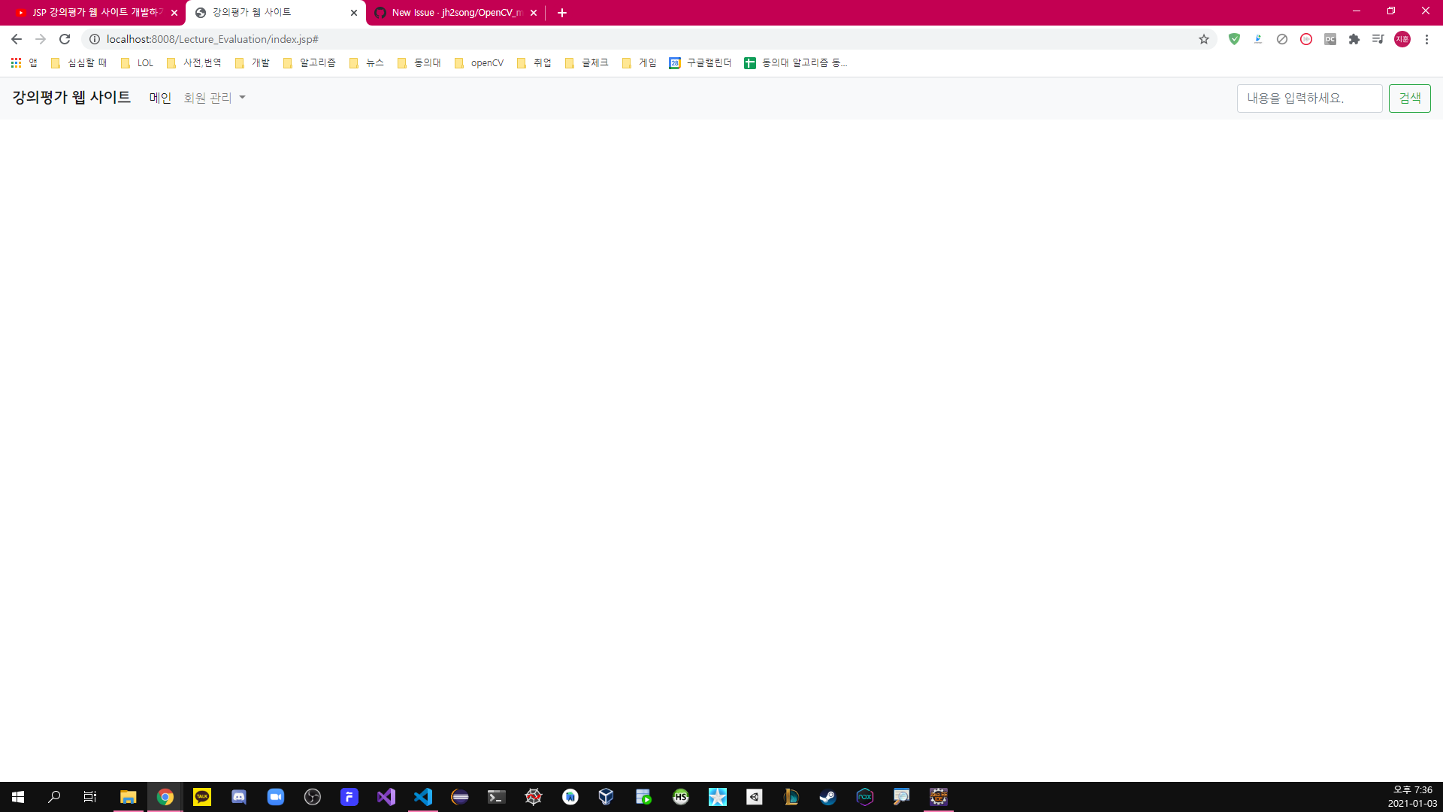1443x812 pixels.
Task: Click the 메인 navigation link
Action: coord(160,98)
